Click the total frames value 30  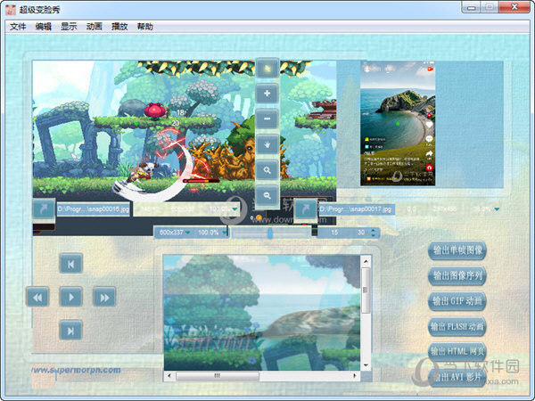coord(361,233)
